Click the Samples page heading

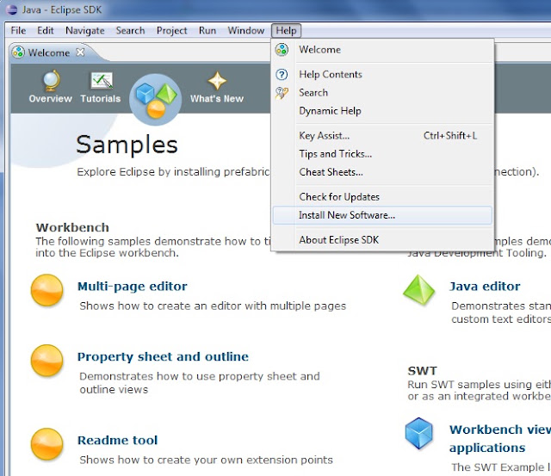click(127, 145)
